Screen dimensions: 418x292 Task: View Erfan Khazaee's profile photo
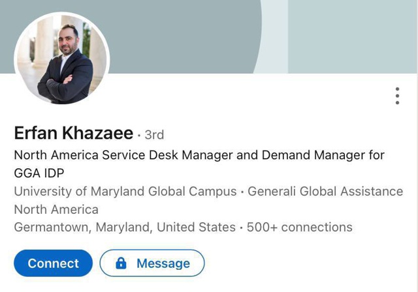tap(62, 61)
